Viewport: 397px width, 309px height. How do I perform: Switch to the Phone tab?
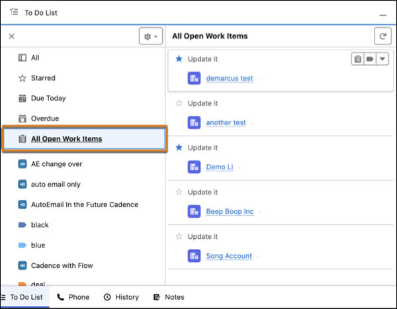pos(73,297)
